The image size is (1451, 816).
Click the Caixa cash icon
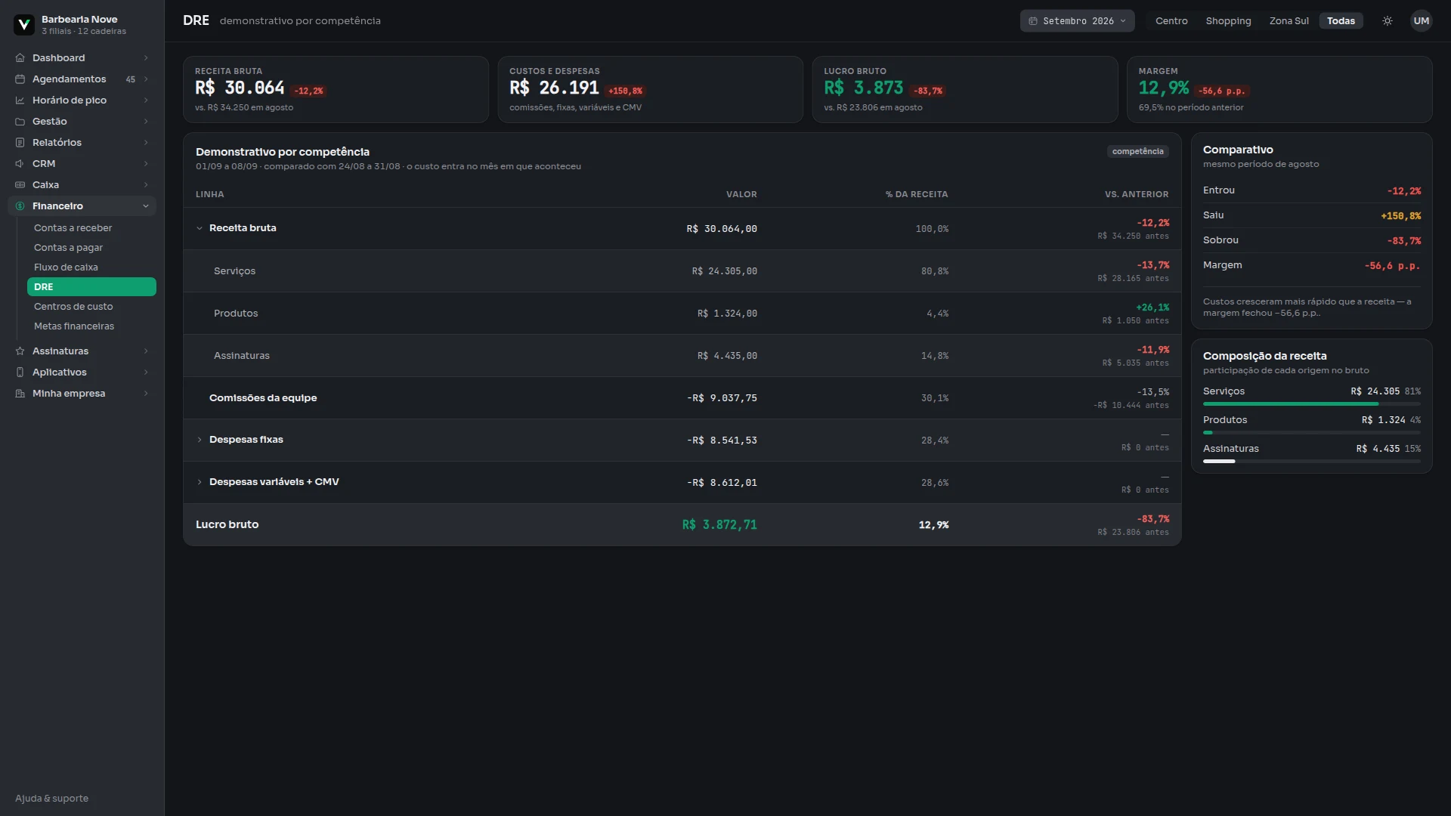click(20, 185)
